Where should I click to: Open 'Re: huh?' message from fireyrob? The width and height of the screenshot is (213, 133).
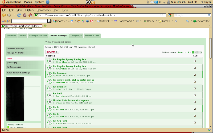58,93
